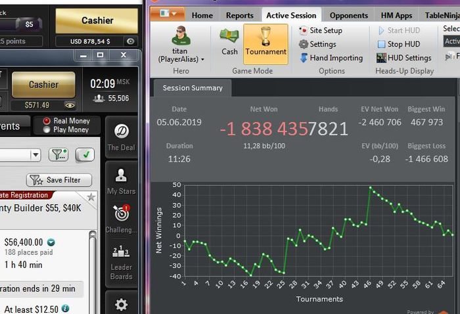The height and width of the screenshot is (314, 460).
Task: Open the TableNinja tab
Action: tap(441, 16)
